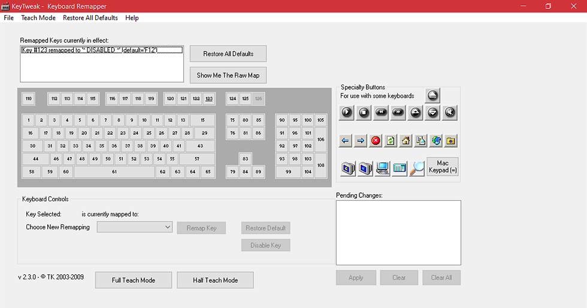Select keyboard key 29

[x=204, y=133]
